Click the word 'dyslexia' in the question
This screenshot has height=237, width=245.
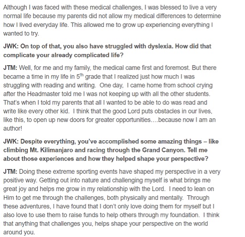click(160, 46)
